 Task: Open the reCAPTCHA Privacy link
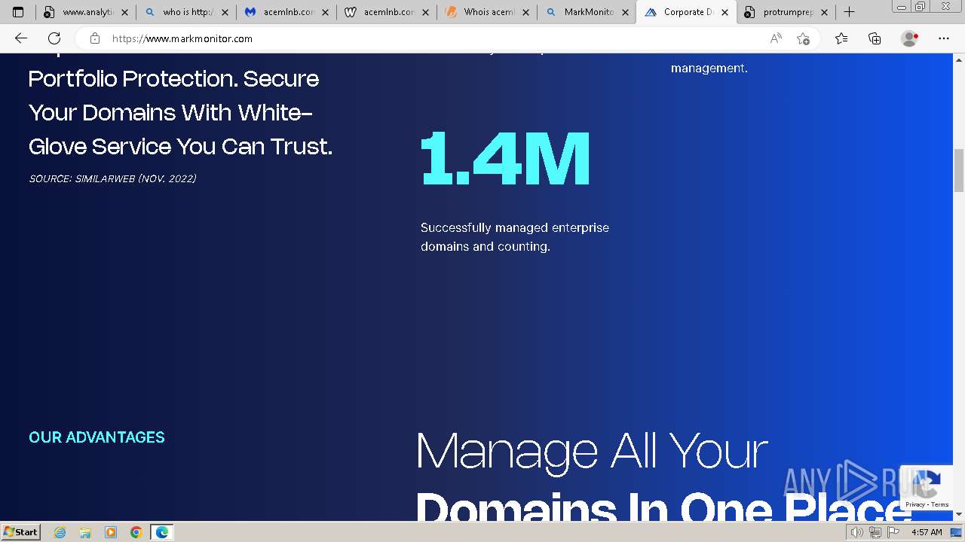(915, 504)
